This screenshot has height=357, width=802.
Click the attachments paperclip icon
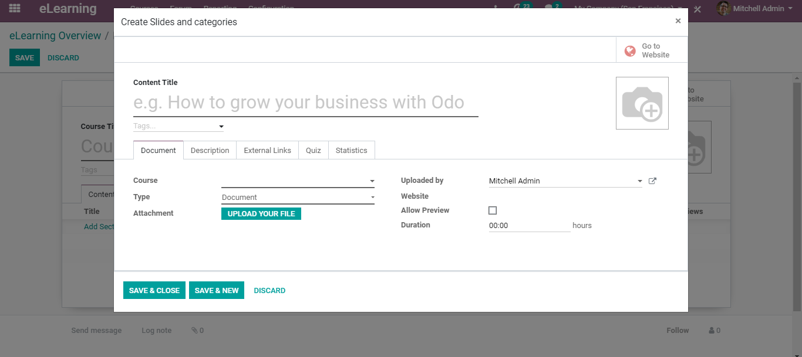tap(194, 331)
